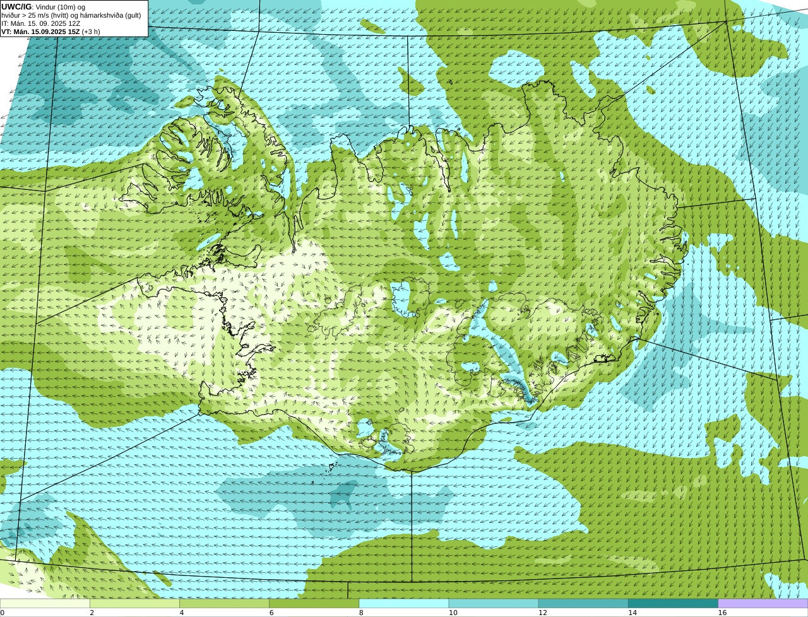Click the "10" label on the color scale
The image size is (808, 617).
coord(453,613)
